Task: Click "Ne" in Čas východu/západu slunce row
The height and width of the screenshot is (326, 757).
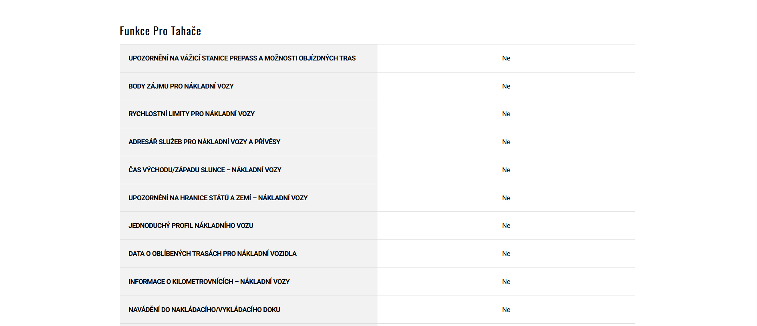Action: tap(506, 170)
